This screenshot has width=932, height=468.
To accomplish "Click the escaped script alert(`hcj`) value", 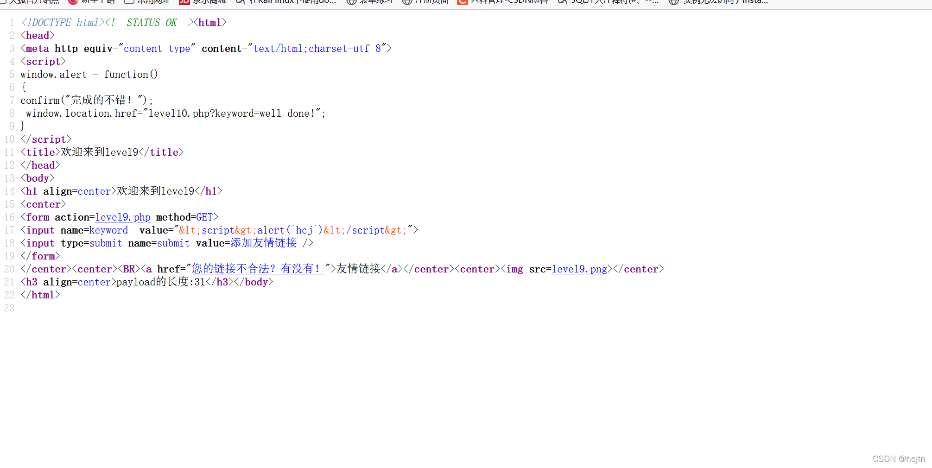I will [293, 230].
